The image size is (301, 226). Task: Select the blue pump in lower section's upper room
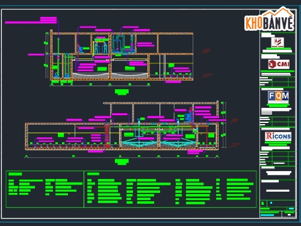[188, 117]
